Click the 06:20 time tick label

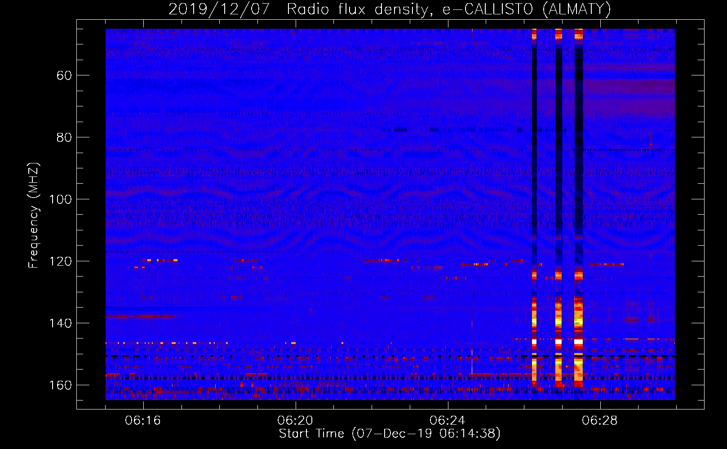pyautogui.click(x=295, y=421)
